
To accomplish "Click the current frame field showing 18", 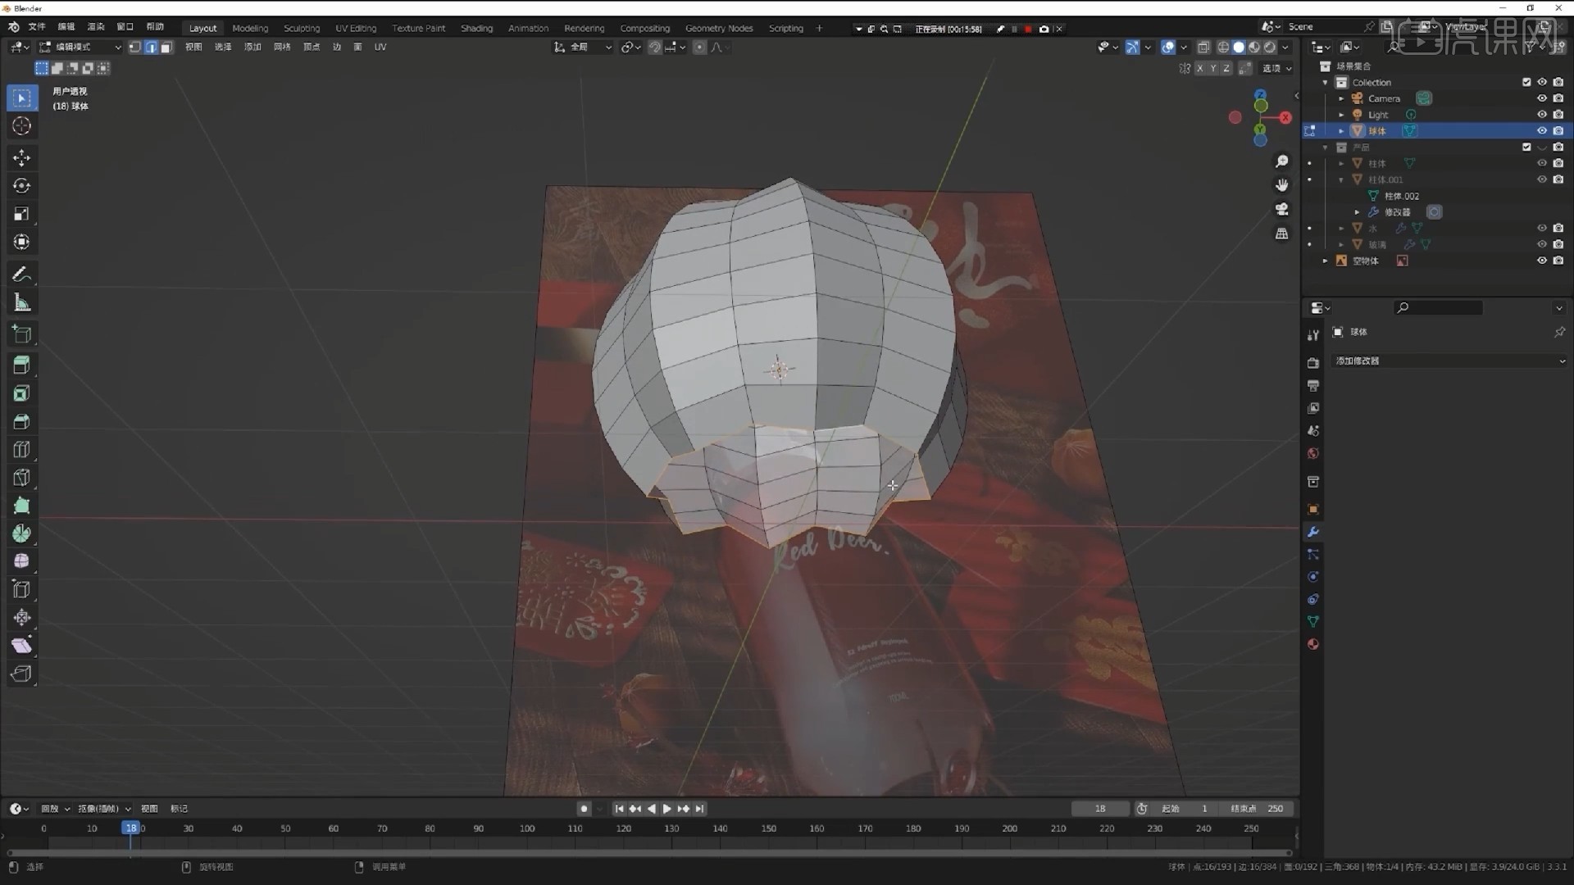I will [1100, 809].
